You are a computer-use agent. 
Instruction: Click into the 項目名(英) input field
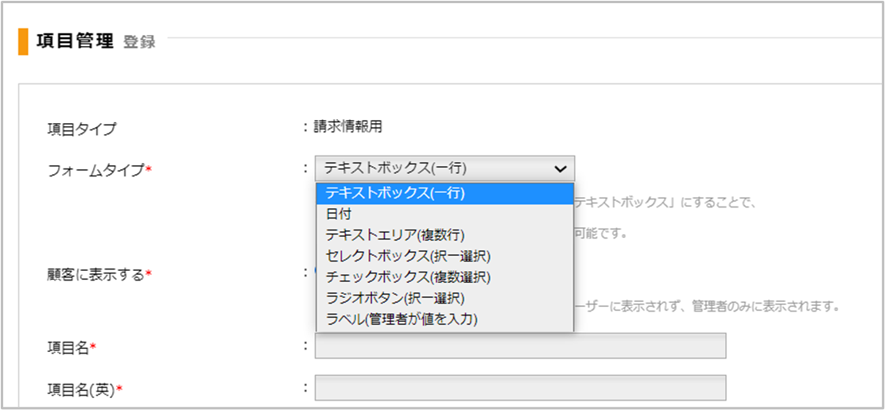520,388
